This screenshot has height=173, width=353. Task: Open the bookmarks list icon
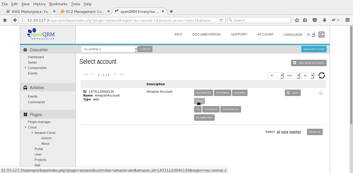[305, 20]
